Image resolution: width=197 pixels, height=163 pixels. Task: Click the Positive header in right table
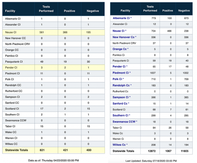[x=168, y=11]
